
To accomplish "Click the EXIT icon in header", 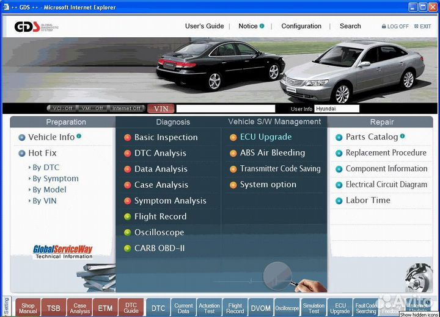I will tap(416, 27).
